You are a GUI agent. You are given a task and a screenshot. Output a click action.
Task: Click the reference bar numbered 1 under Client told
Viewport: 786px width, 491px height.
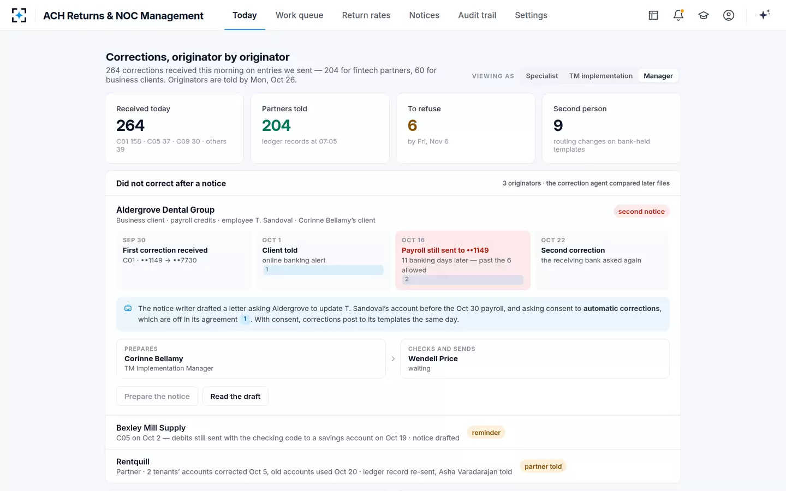pyautogui.click(x=323, y=270)
